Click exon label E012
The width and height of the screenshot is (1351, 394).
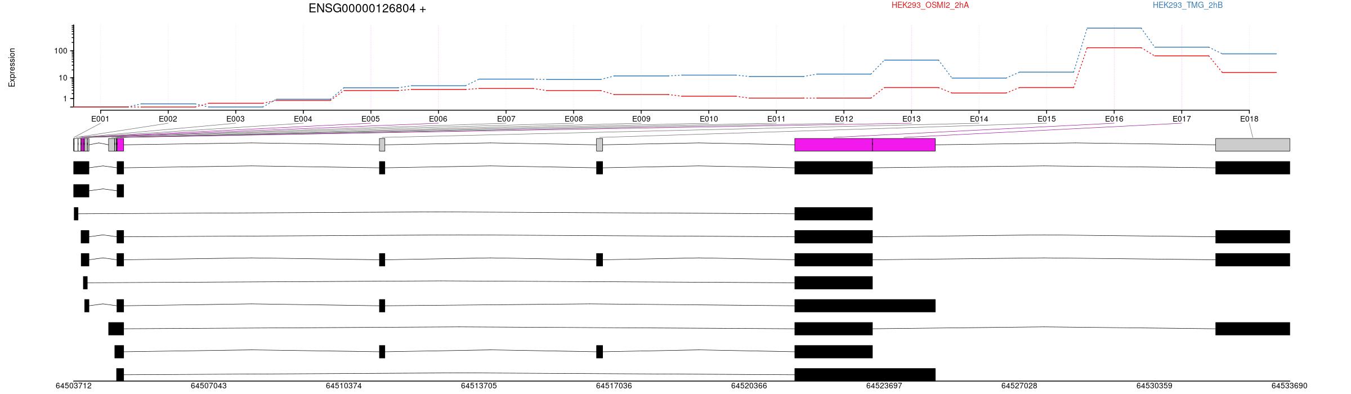[x=844, y=119]
